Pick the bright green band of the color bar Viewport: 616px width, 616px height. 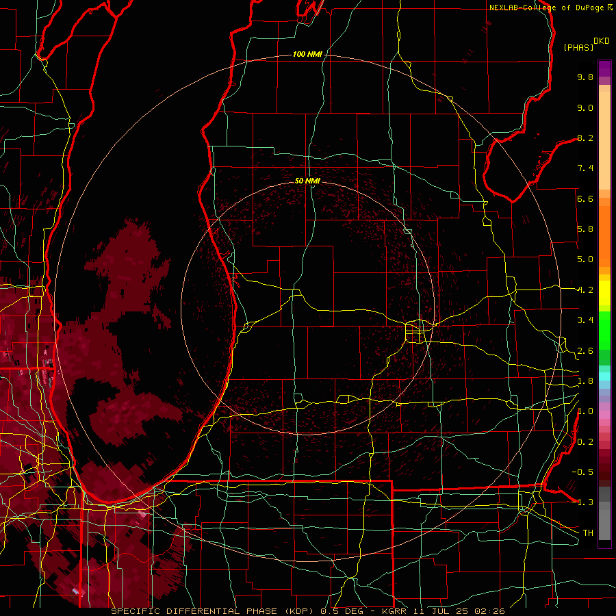tap(604, 331)
